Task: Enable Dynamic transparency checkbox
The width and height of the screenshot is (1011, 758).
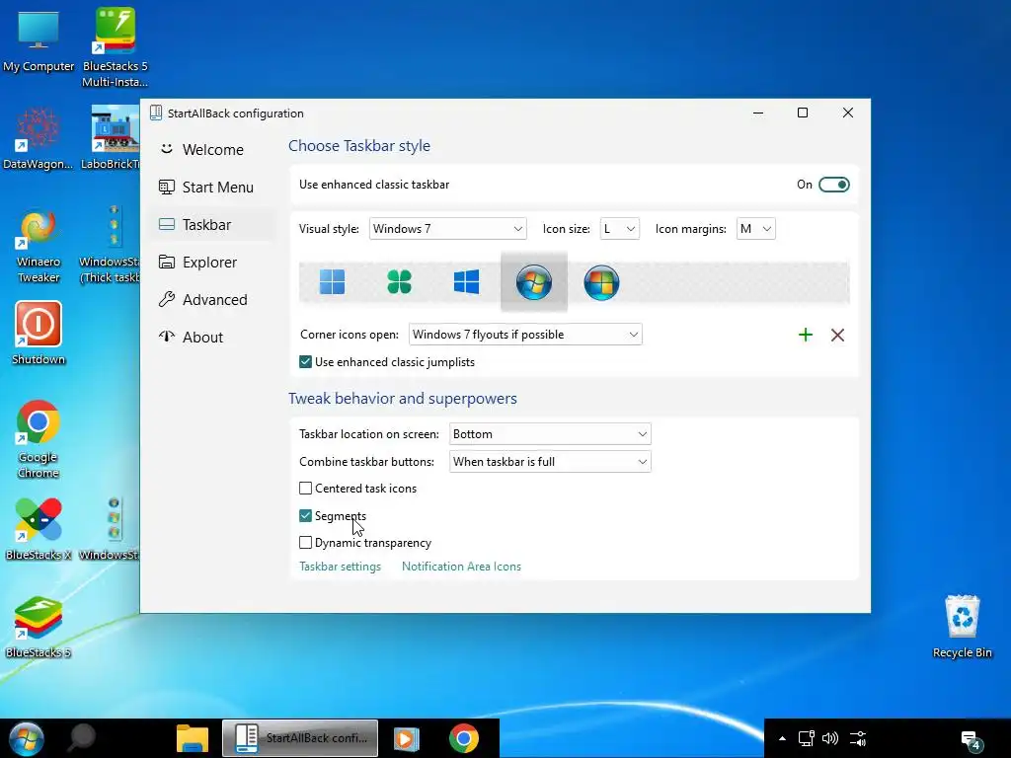Action: coord(306,543)
